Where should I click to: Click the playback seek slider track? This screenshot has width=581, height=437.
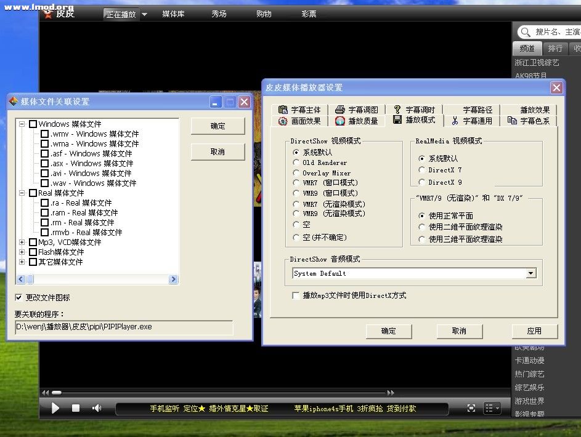click(216, 393)
